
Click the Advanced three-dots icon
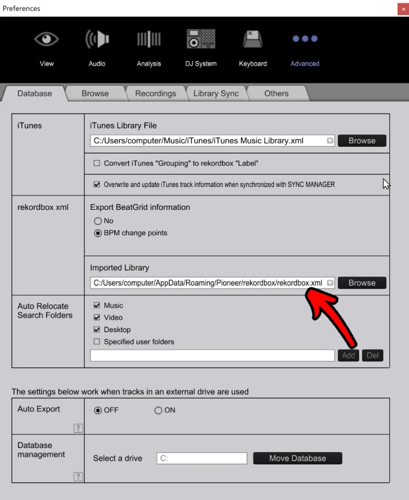coord(305,39)
